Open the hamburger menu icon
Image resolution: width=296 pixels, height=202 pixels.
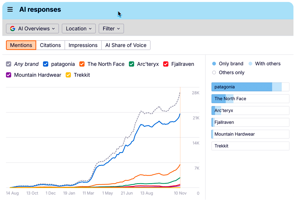point(10,10)
